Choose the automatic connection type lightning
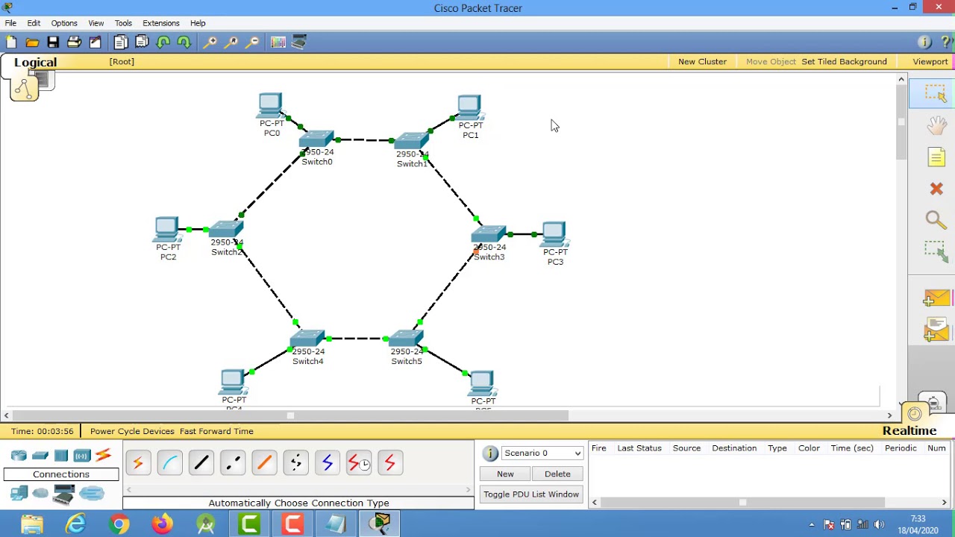This screenshot has width=955, height=537. click(x=138, y=463)
